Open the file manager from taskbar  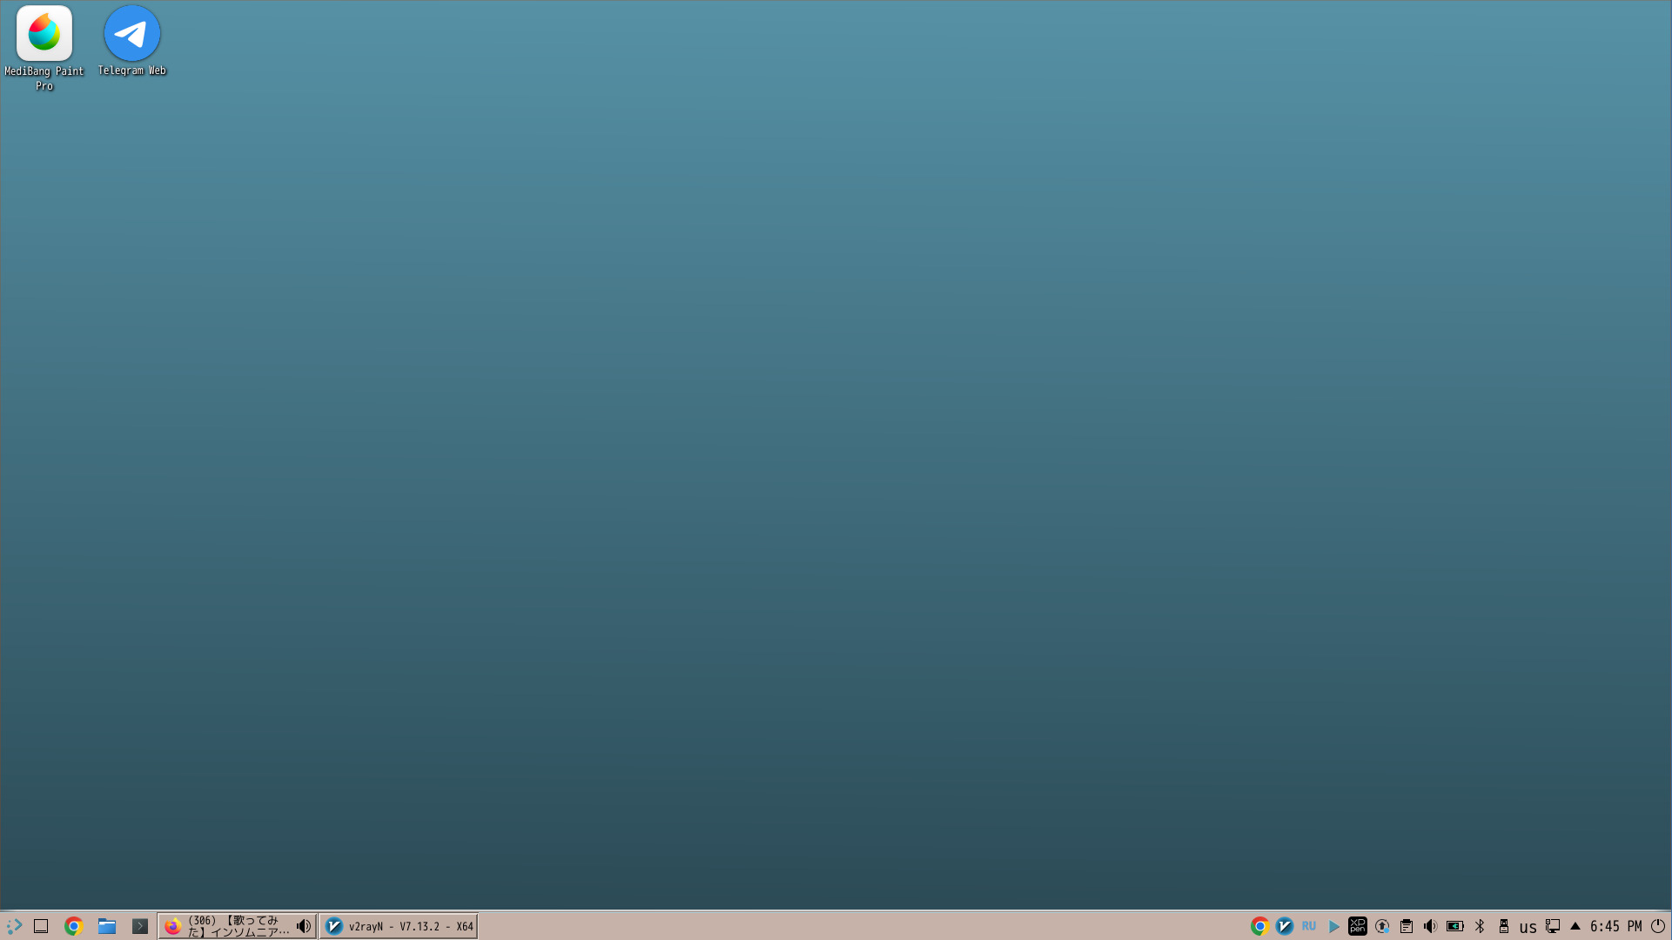[x=107, y=926]
